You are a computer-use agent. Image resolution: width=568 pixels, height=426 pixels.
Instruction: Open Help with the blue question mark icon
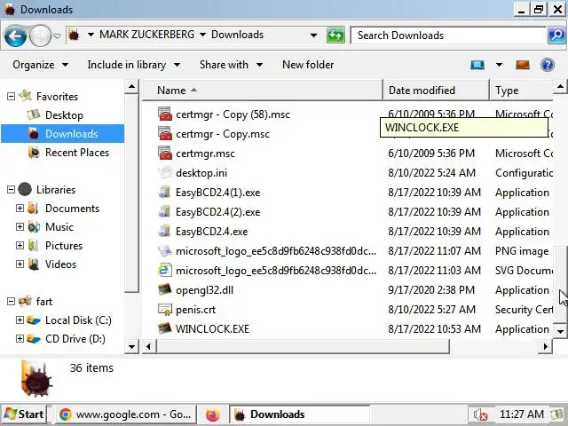[547, 65]
